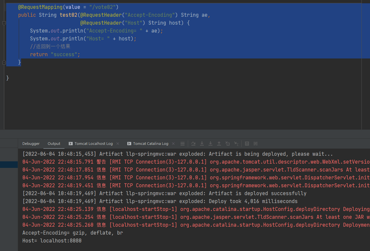Click the 22:48:25.254 TldScanner log line
The image size is (370, 251).
pyautogui.click(x=196, y=217)
